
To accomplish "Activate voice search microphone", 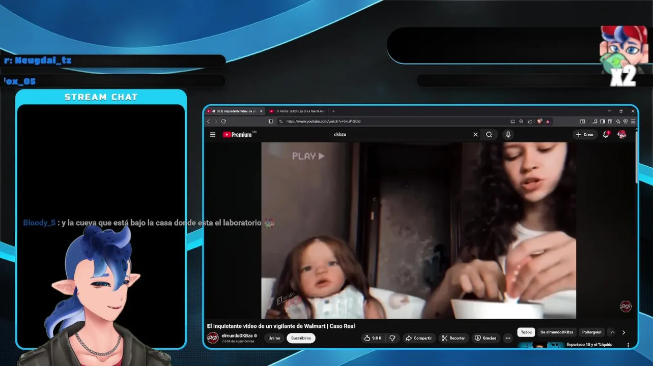I will pos(507,135).
